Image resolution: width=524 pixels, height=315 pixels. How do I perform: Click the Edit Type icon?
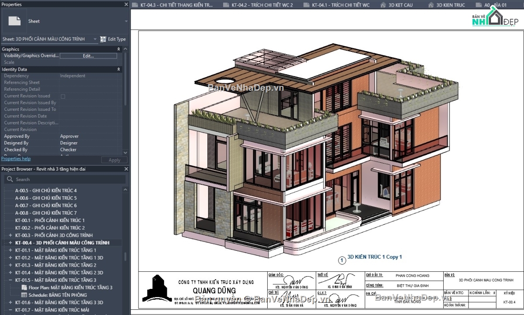[103, 39]
